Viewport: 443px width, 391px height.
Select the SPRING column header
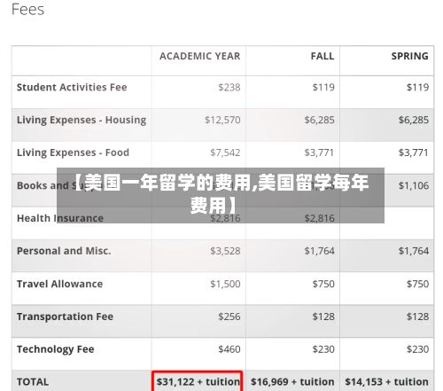click(410, 56)
